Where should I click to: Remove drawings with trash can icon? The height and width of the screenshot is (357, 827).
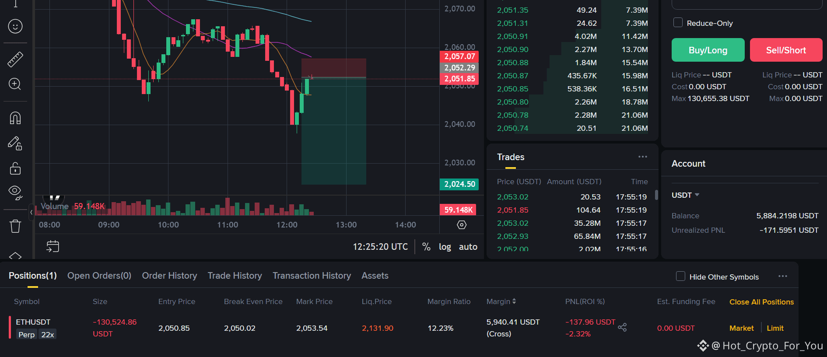point(15,226)
